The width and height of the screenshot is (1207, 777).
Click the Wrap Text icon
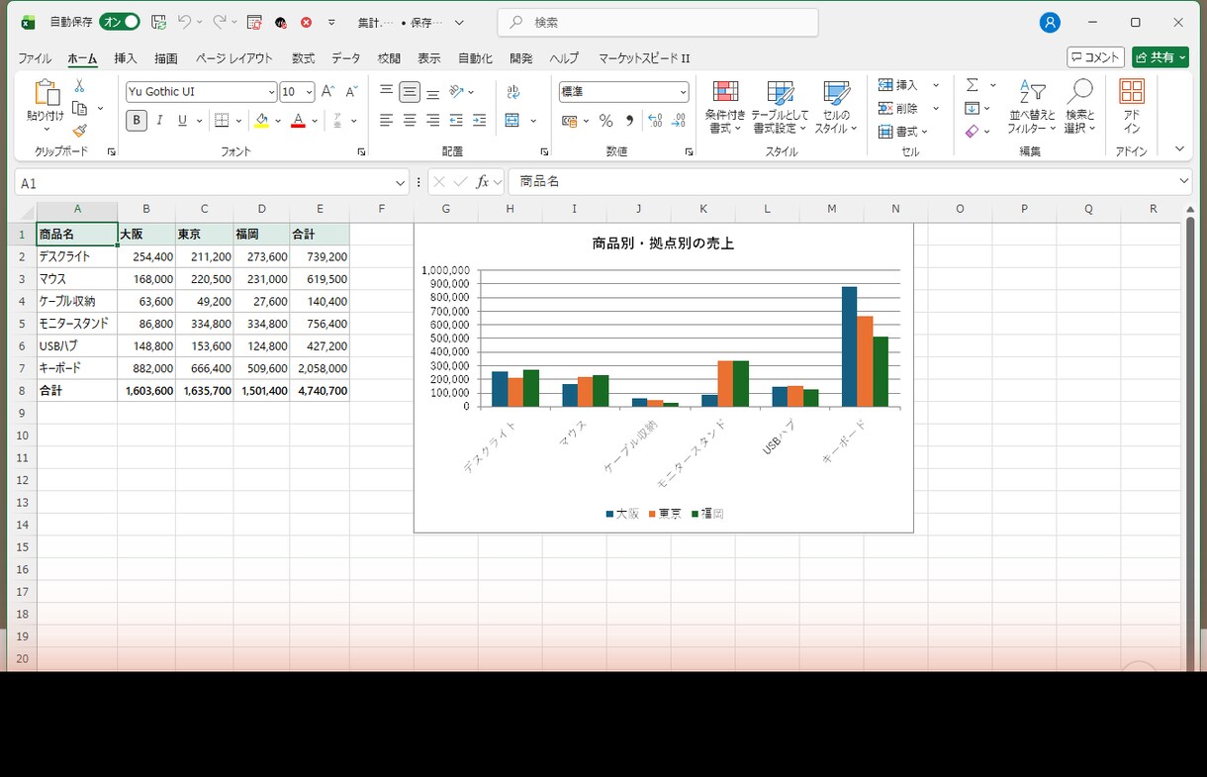[x=513, y=91]
